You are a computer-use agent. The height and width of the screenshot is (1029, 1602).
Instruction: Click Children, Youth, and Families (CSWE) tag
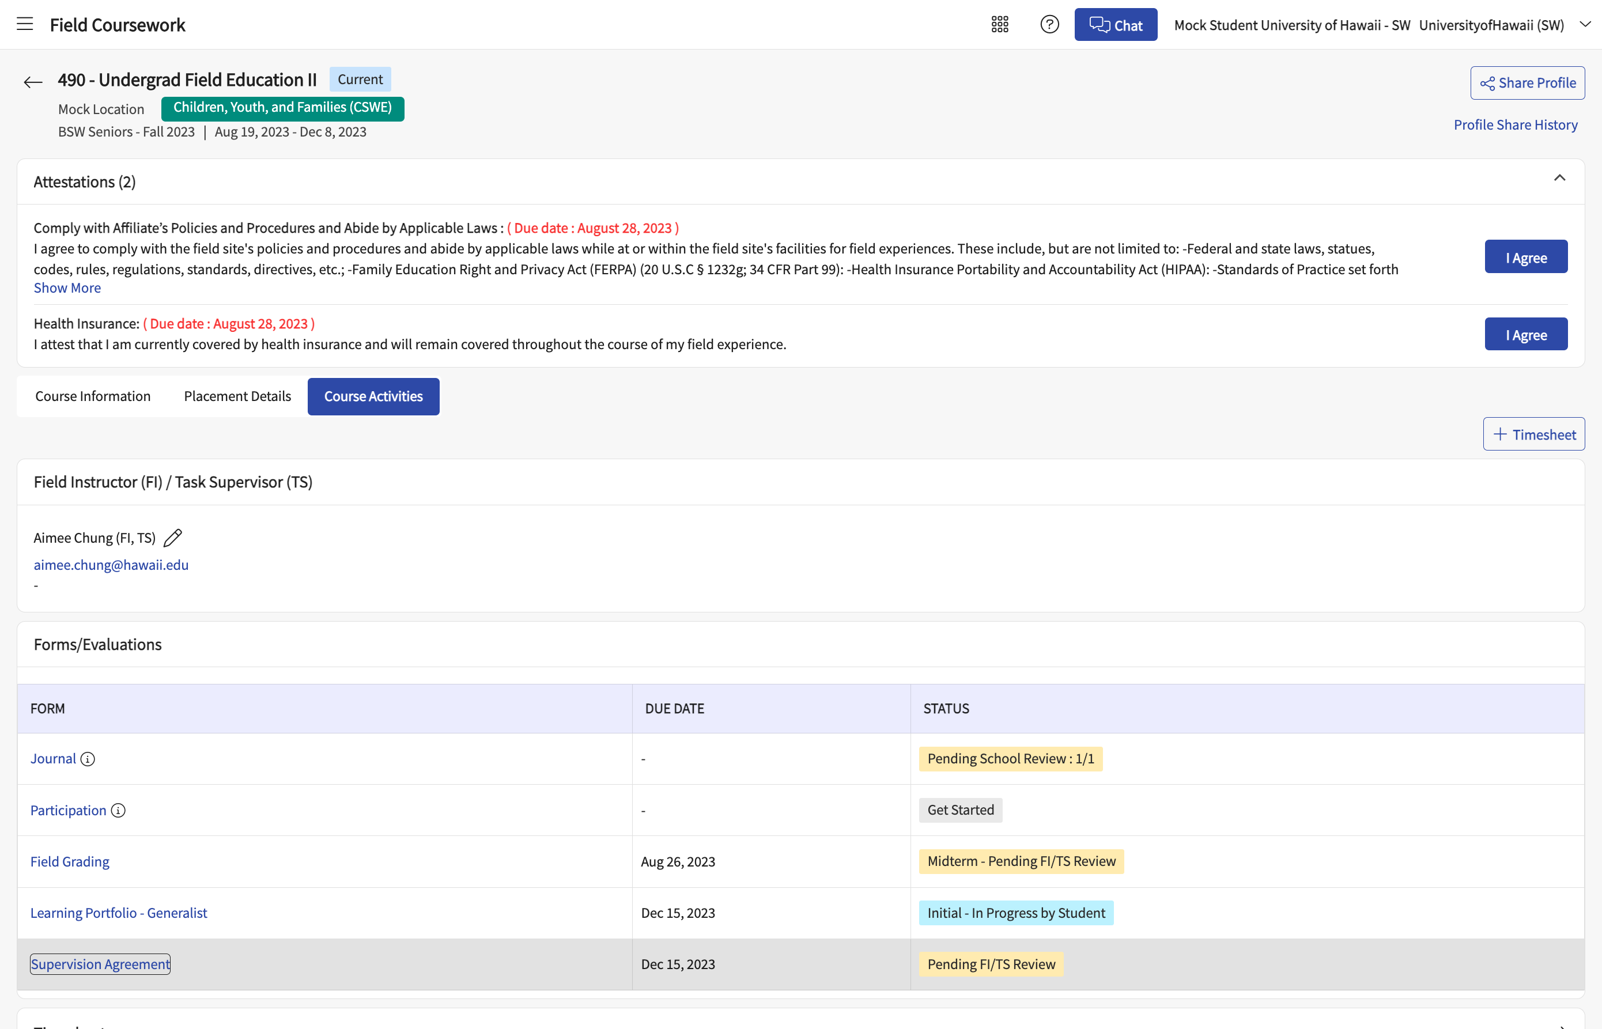(283, 108)
